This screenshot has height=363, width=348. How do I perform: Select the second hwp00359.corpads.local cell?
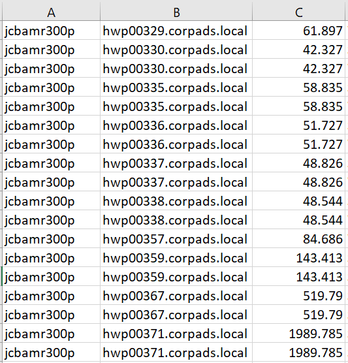[x=176, y=276]
